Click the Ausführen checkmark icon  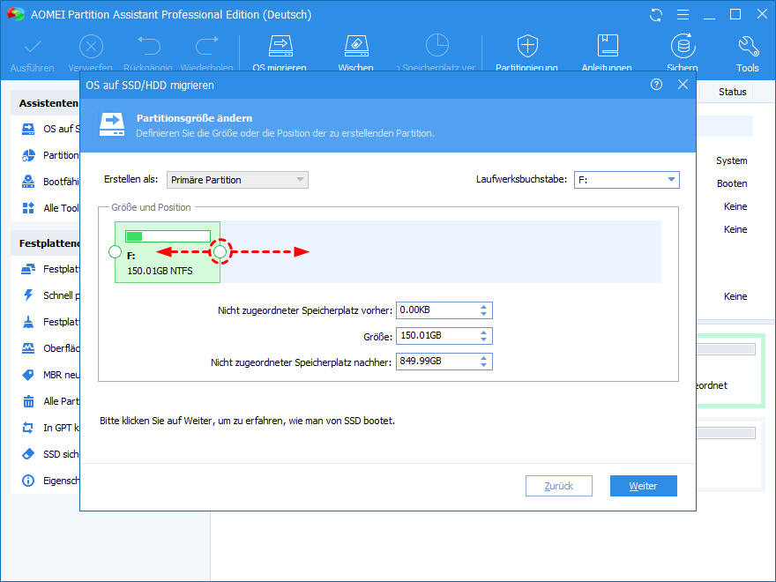tap(32, 47)
